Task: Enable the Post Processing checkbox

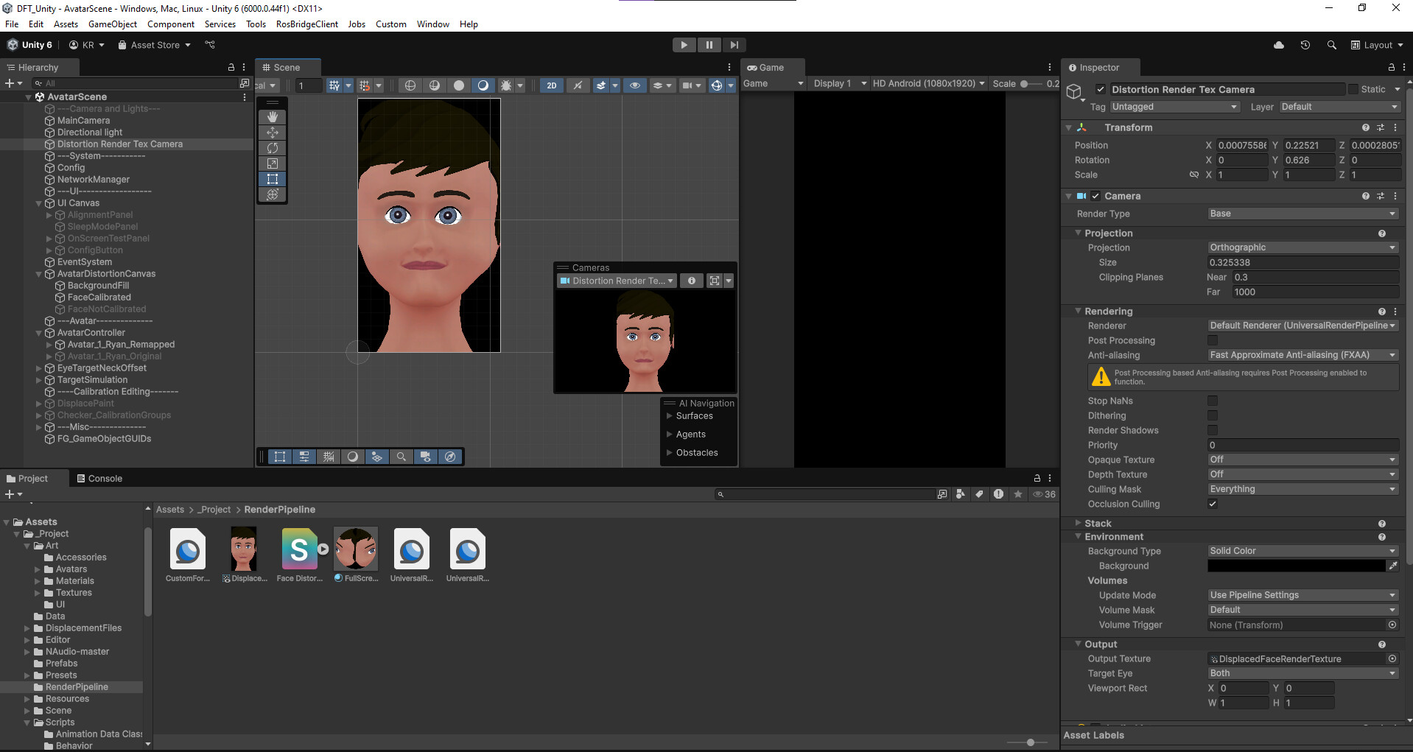Action: tap(1212, 340)
